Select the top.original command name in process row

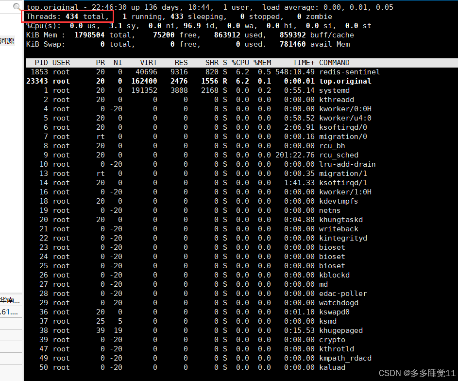pos(345,81)
